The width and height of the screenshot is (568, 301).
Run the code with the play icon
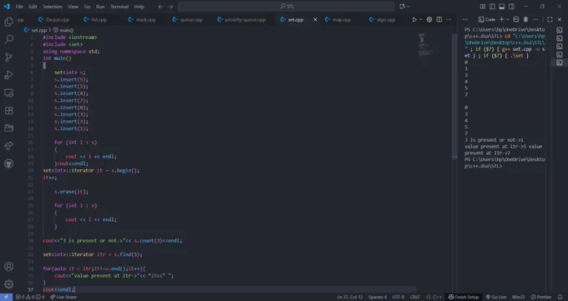click(x=414, y=19)
